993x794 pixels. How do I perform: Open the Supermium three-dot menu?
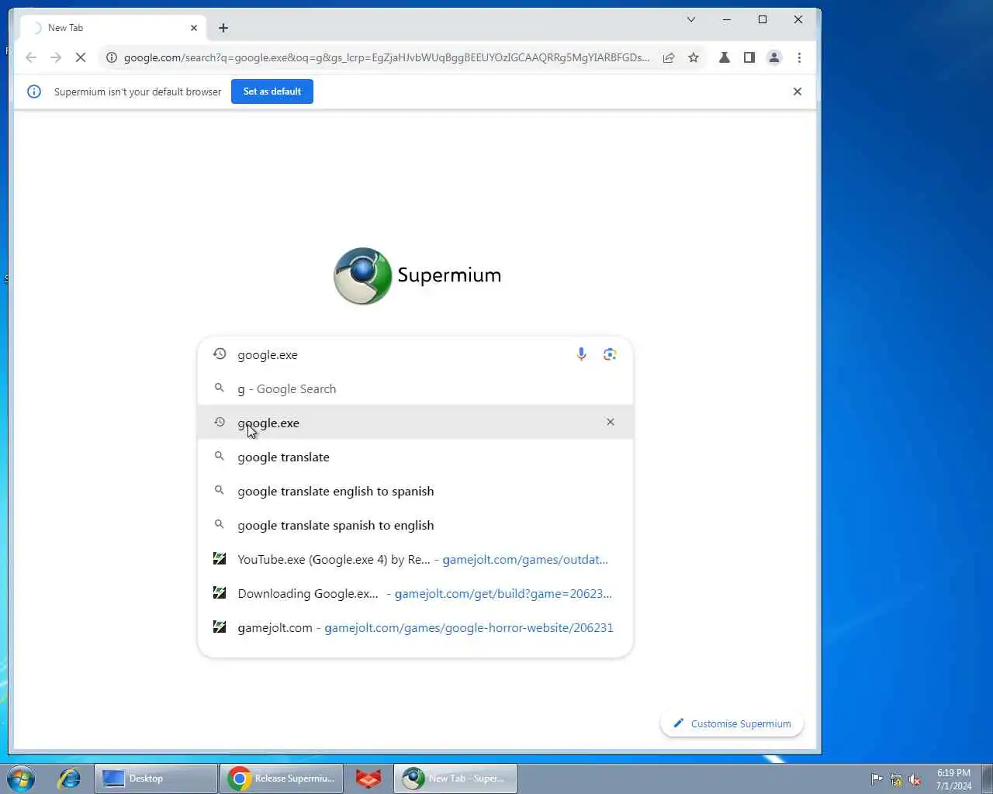[x=799, y=57]
